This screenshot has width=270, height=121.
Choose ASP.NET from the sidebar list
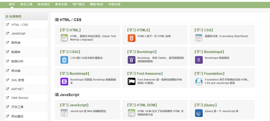point(18,89)
